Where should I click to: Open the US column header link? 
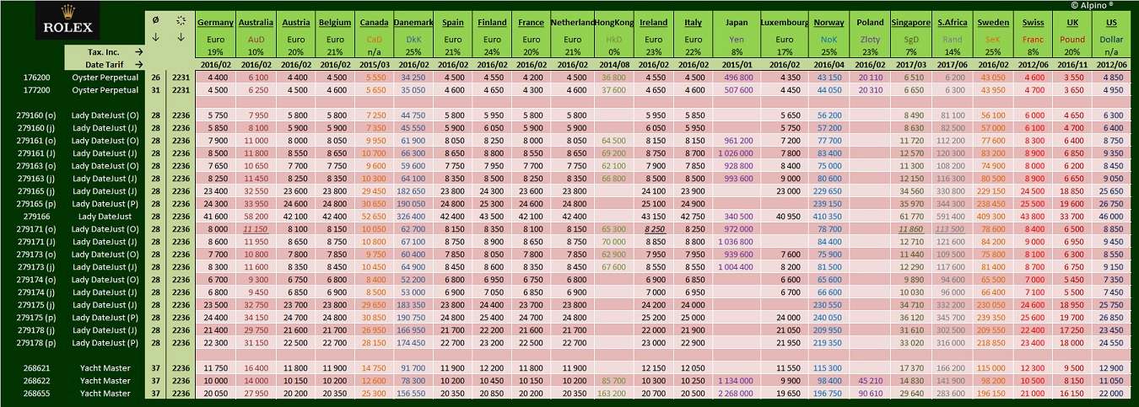point(1111,23)
